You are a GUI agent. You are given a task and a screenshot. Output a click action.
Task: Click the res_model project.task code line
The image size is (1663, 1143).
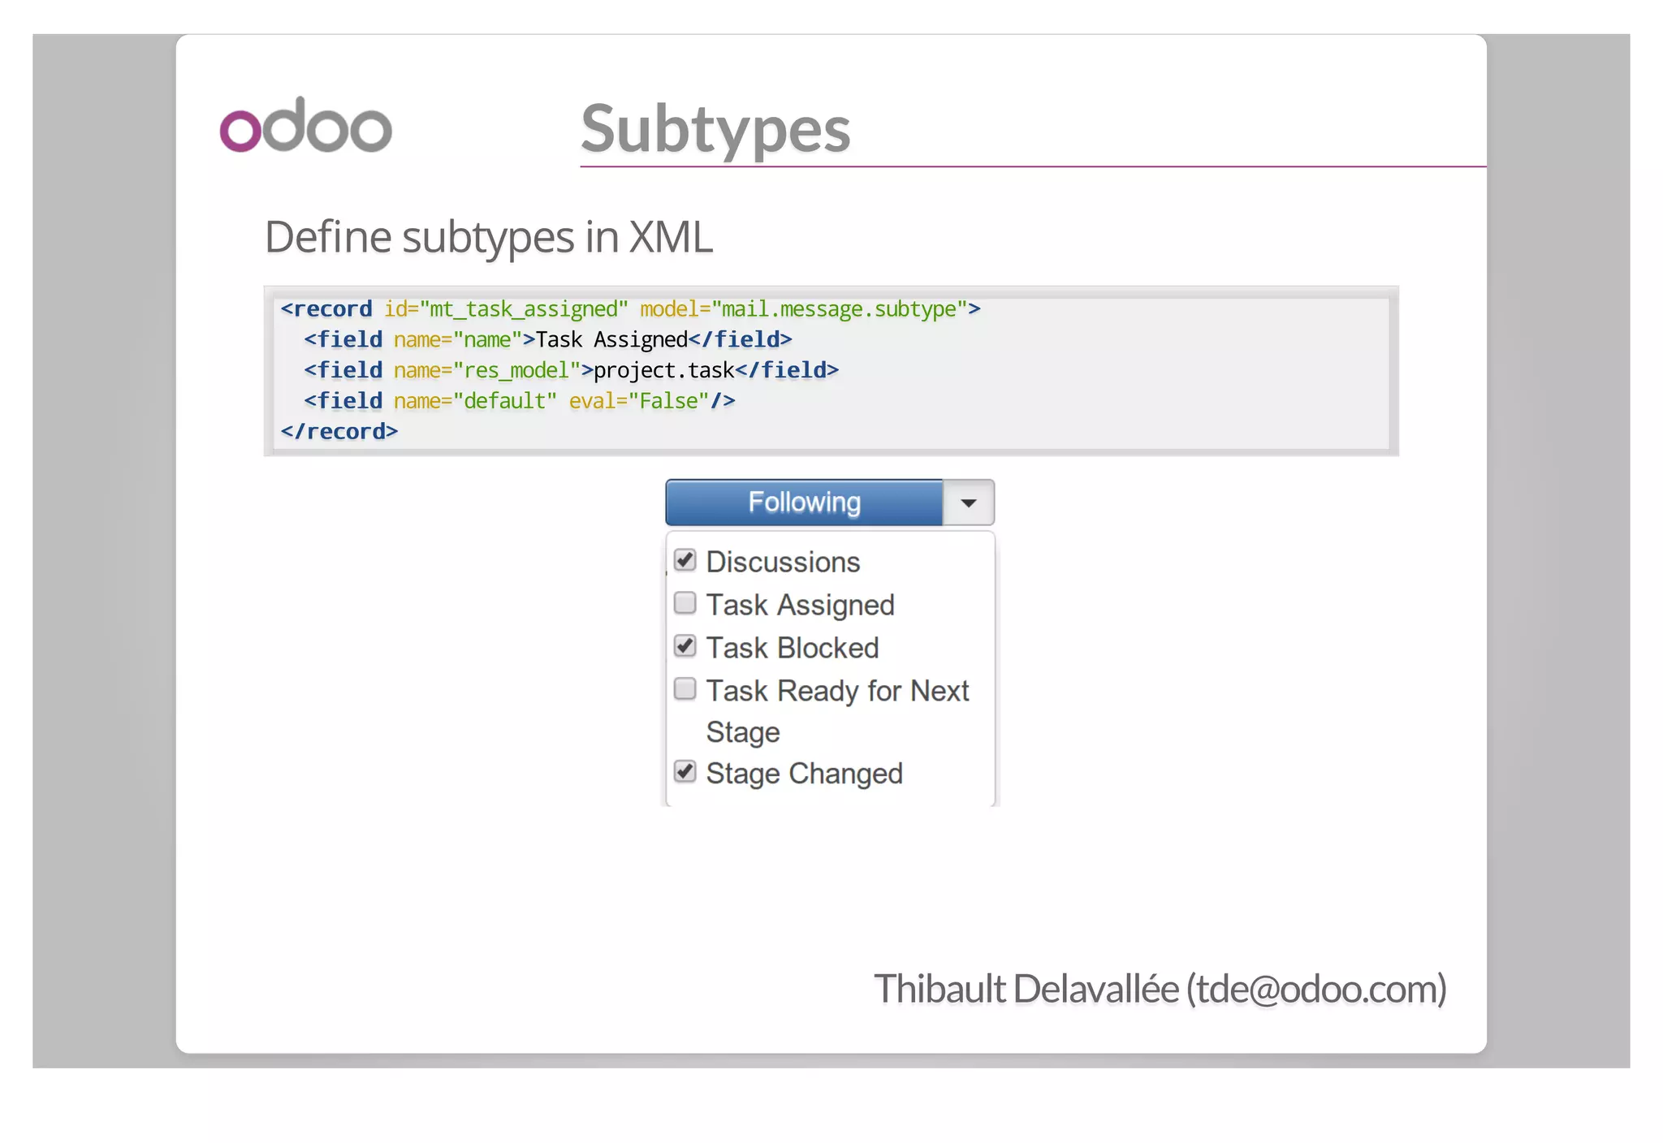tap(572, 371)
